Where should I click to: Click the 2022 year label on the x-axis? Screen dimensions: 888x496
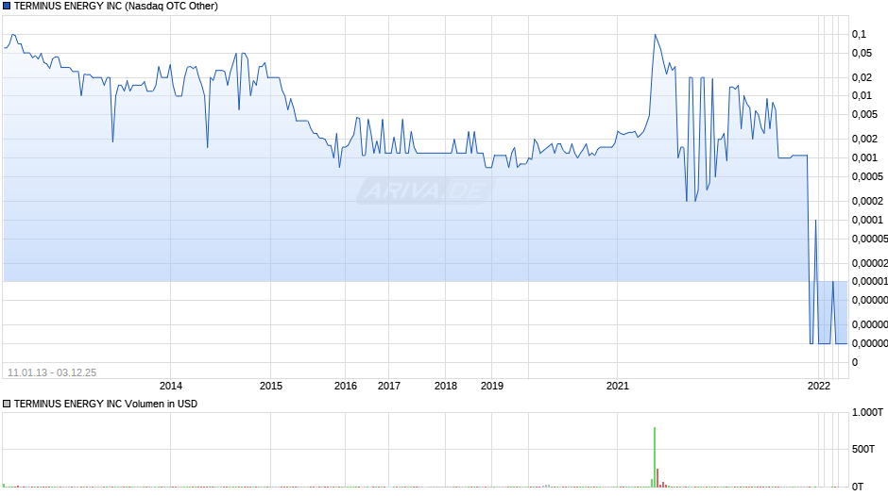818,386
